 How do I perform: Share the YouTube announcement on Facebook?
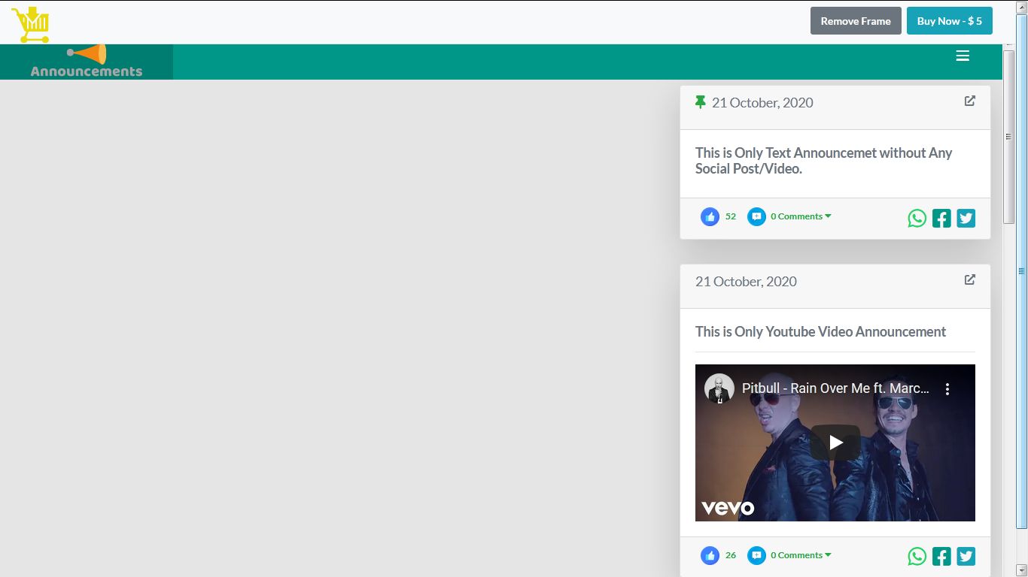tap(941, 557)
